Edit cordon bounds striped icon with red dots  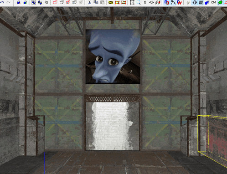click(117, 2)
